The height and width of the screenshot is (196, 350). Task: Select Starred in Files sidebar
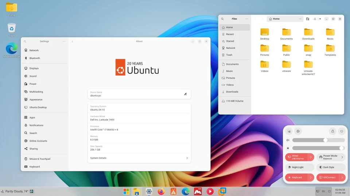(234, 41)
